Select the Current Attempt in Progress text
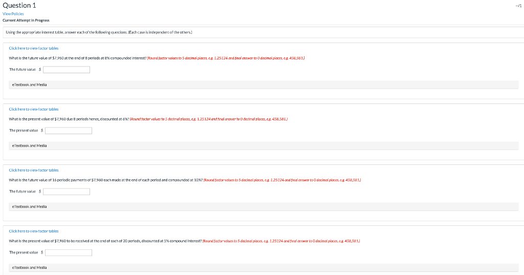The width and height of the screenshot is (524, 275). tap(26, 20)
